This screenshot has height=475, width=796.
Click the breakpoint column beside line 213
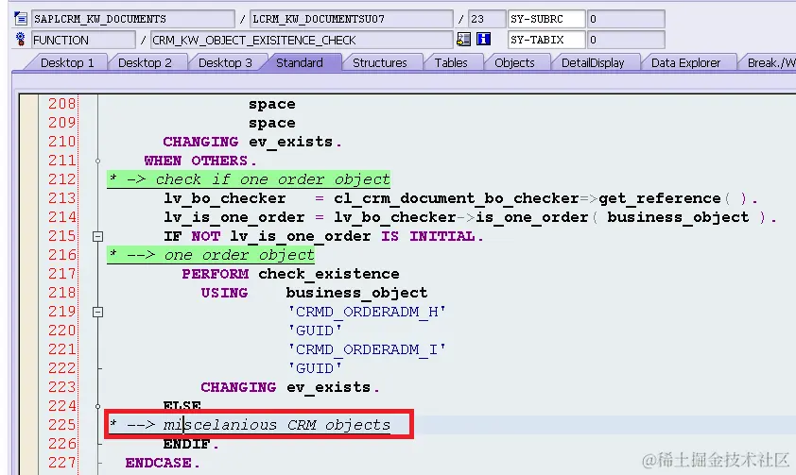pos(28,198)
